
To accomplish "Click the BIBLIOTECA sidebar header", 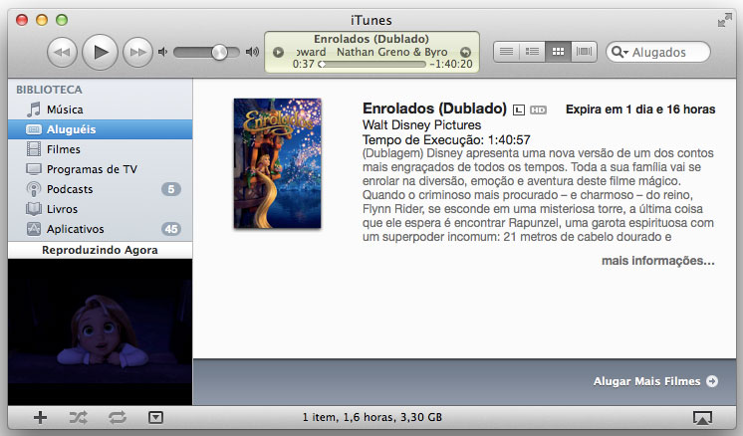I will point(49,90).
